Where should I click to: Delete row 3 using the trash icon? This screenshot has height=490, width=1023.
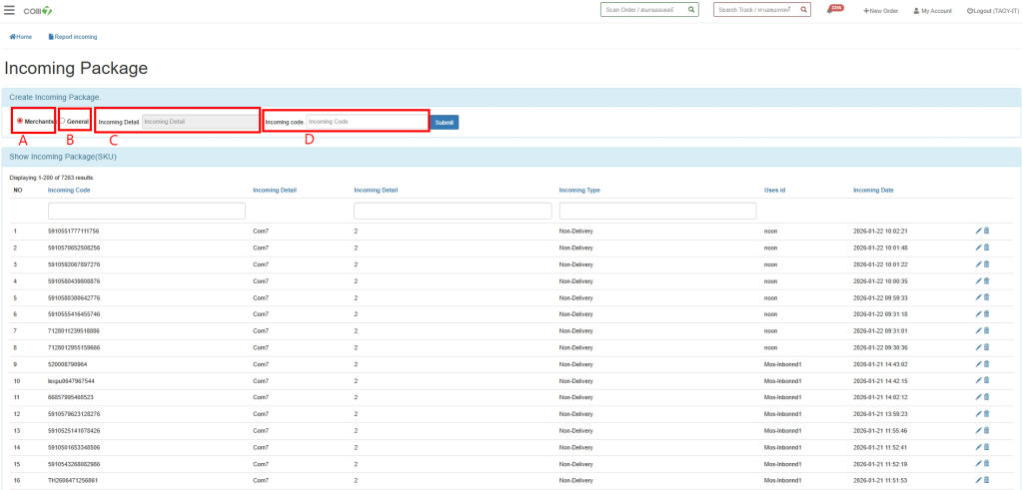tap(987, 264)
